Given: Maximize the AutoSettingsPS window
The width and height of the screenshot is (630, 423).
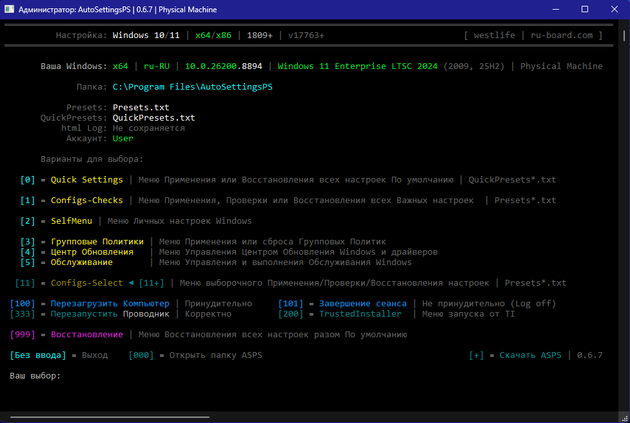Looking at the screenshot, I should click(x=585, y=9).
